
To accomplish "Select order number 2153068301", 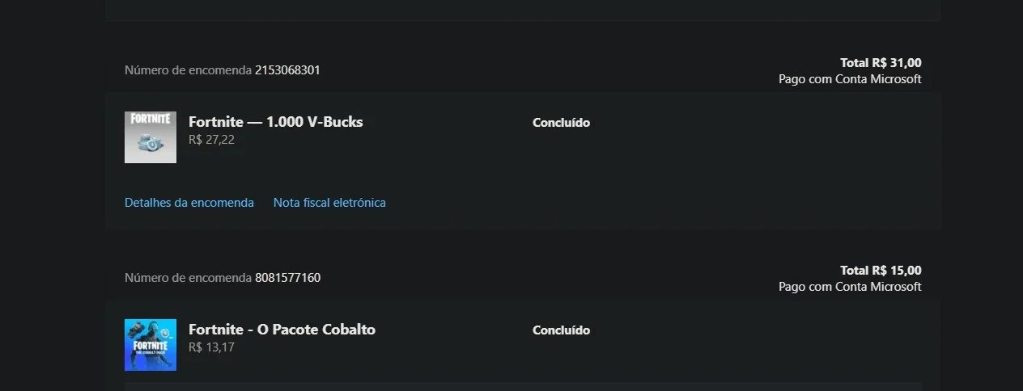I will click(287, 70).
